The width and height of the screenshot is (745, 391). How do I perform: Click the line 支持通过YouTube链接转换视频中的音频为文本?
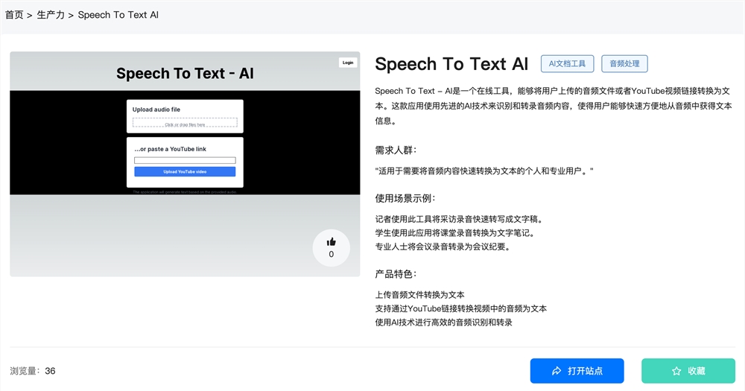pyautogui.click(x=461, y=308)
